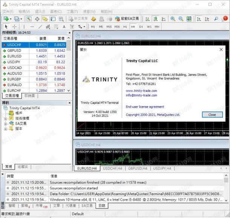Expand the technical indicators tree node
The height and width of the screenshot is (218, 230).
pos(5,119)
